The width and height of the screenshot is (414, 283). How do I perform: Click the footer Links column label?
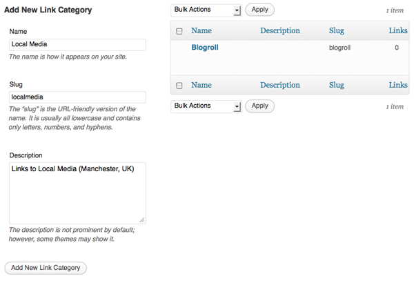tap(398, 86)
